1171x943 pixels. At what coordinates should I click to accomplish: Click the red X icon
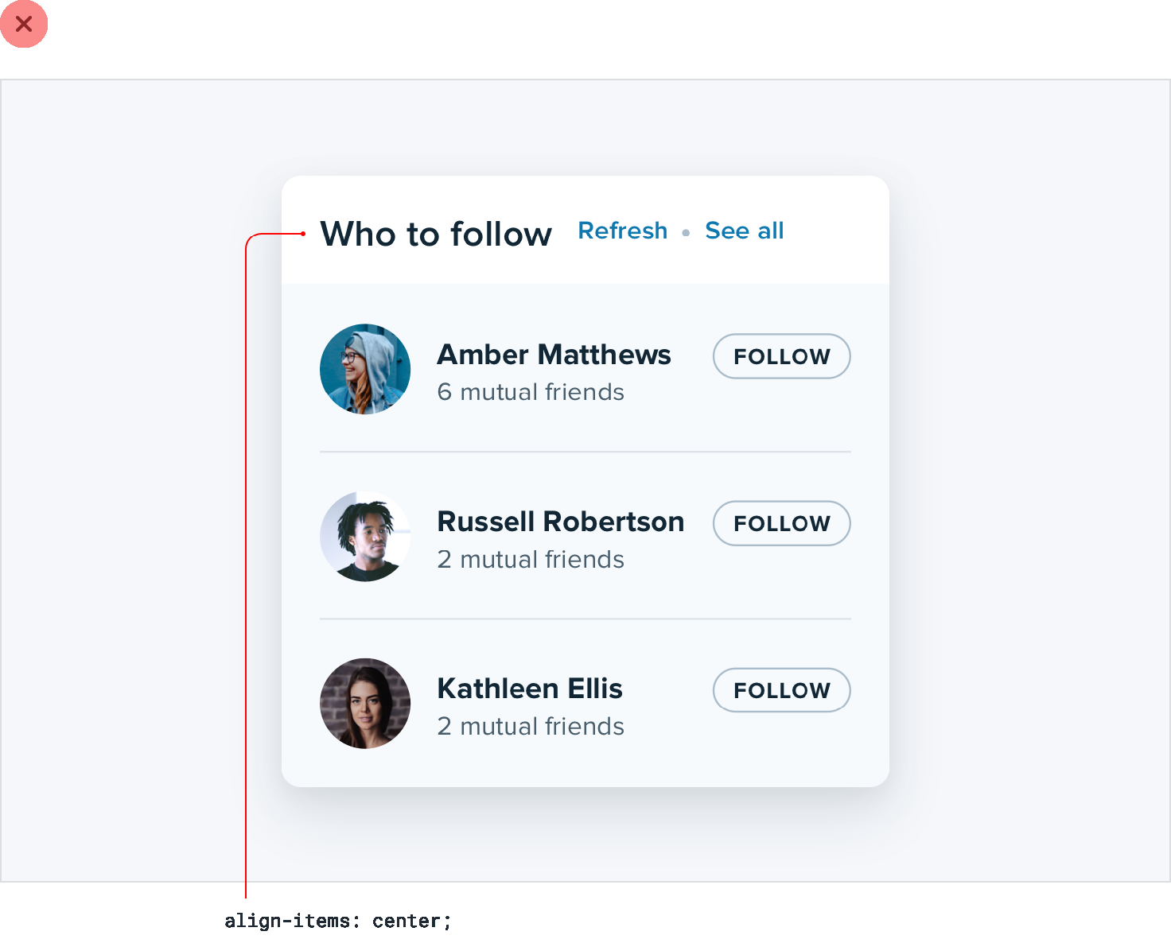click(x=24, y=24)
